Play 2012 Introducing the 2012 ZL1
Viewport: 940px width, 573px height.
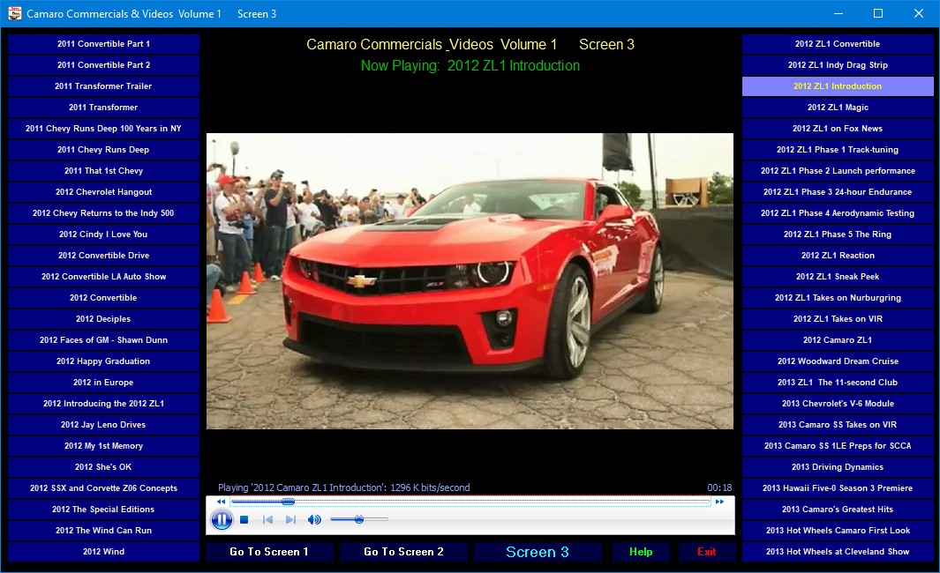(x=104, y=404)
